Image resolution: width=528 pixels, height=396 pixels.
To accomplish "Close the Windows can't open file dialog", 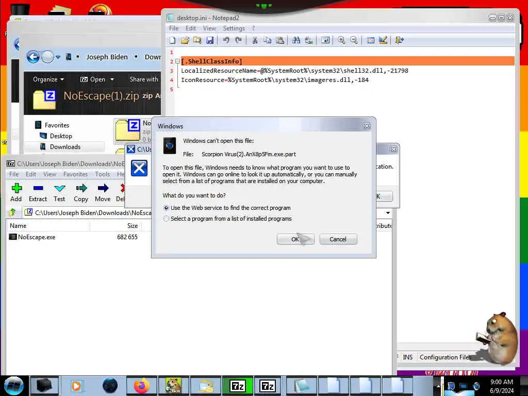I will point(367,126).
